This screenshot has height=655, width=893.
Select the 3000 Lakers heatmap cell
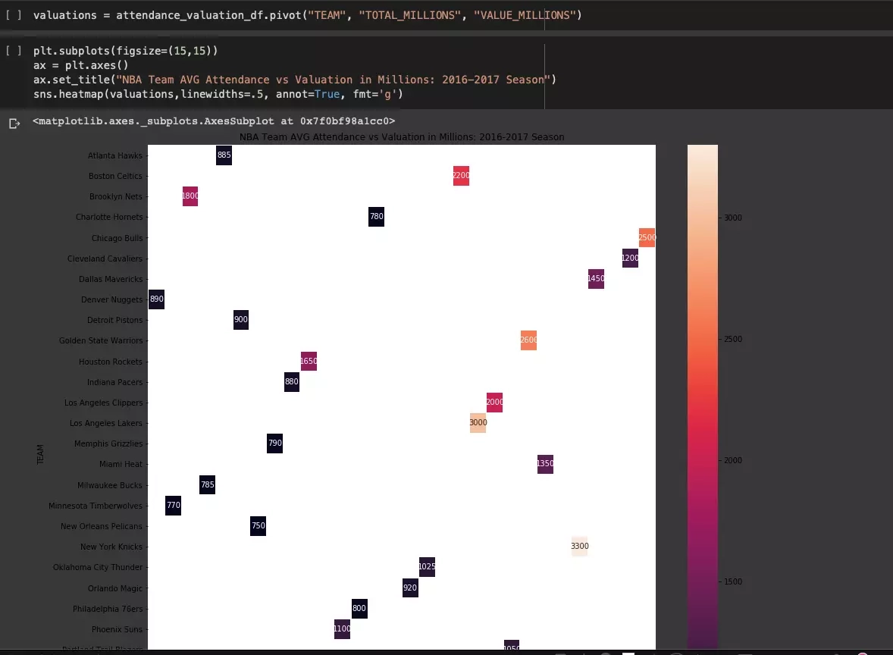pos(478,422)
